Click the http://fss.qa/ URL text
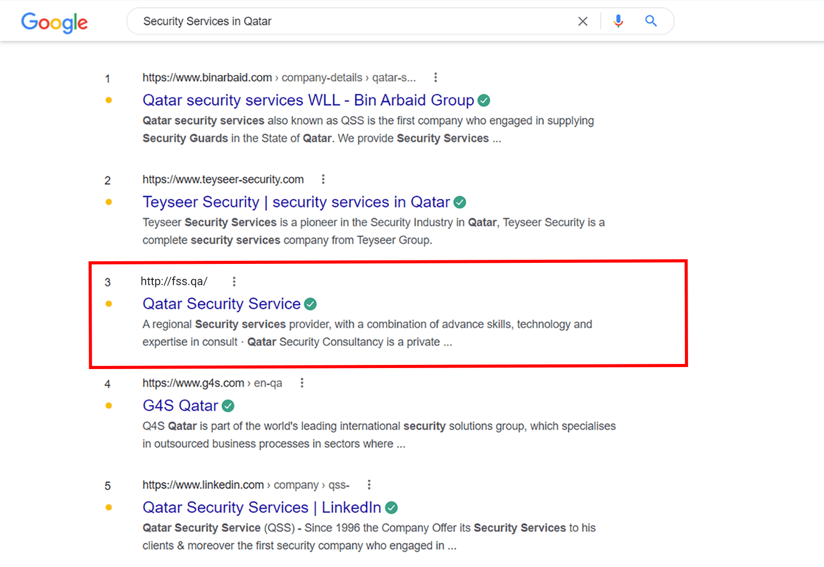Viewport: 824px width, 567px height. (174, 281)
